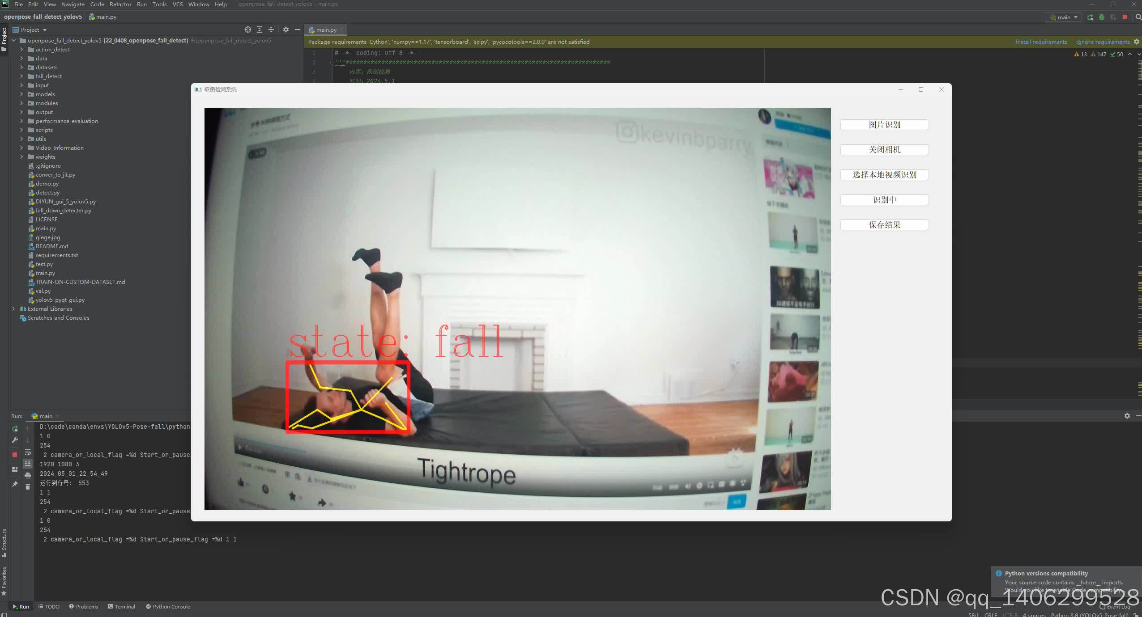
Task: Stop the running process in top toolbar
Action: pyautogui.click(x=1125, y=17)
